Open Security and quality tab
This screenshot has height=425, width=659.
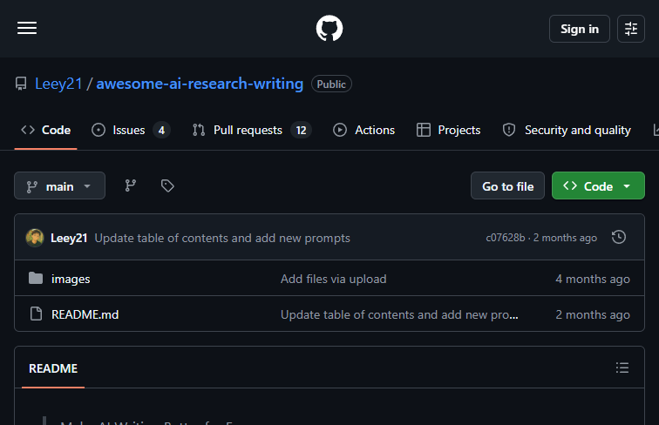[567, 130]
